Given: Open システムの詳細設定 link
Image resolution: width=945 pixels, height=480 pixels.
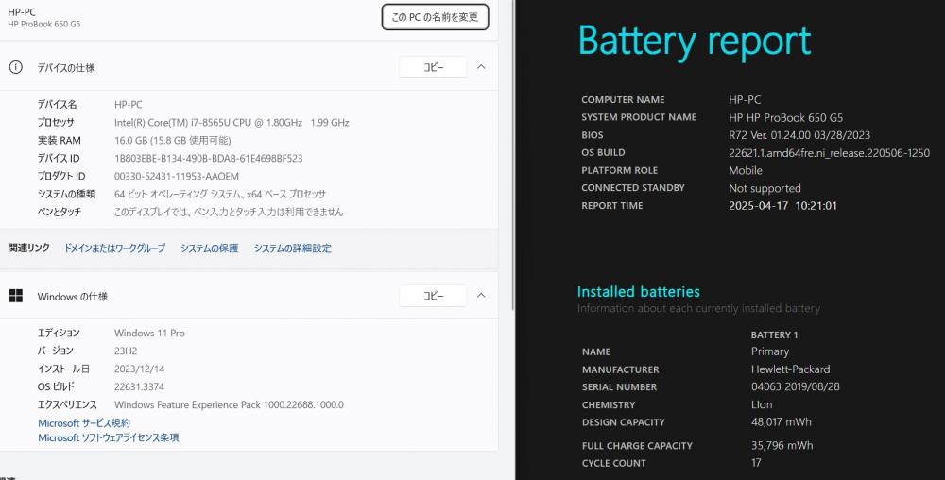Looking at the screenshot, I should click(x=292, y=249).
